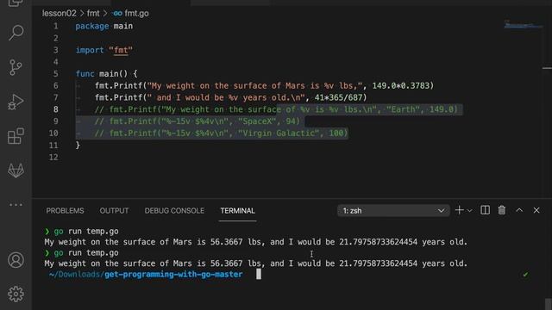The width and height of the screenshot is (552, 310).
Task: Switch to the DEBUG CONSOLE tab
Action: pos(174,210)
